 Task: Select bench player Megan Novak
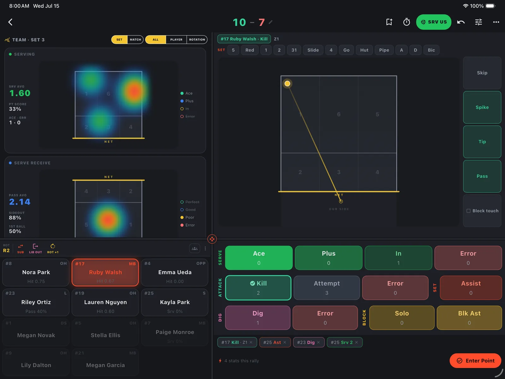[x=36, y=332]
